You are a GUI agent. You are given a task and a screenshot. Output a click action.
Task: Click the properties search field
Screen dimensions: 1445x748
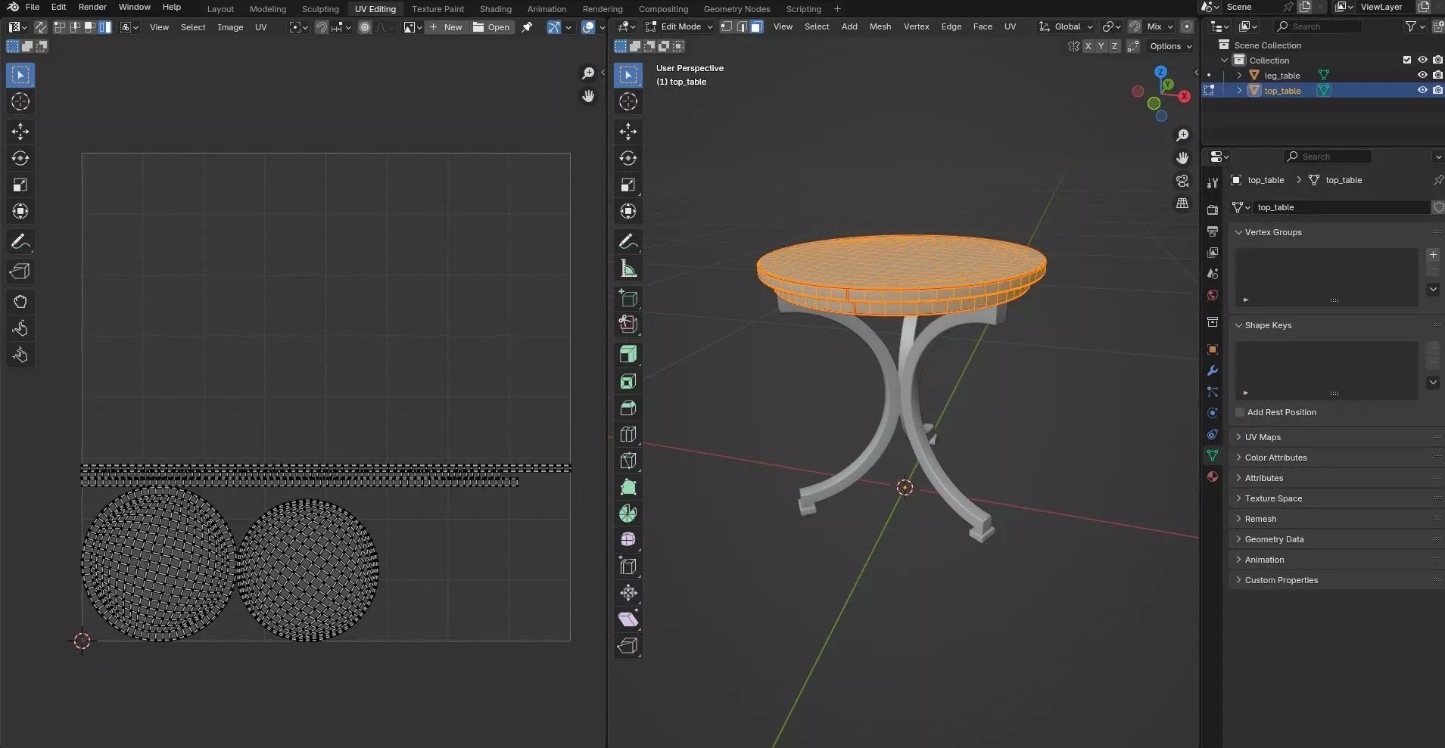tap(1328, 157)
